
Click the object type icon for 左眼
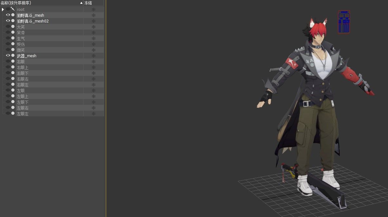coord(13,90)
